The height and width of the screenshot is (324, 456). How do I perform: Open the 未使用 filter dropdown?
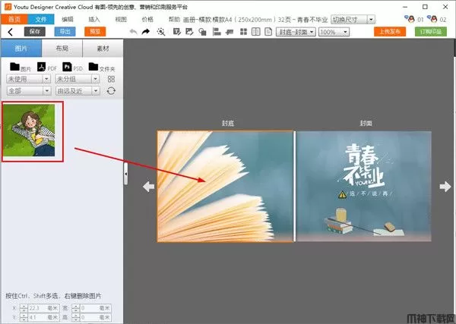pos(27,79)
